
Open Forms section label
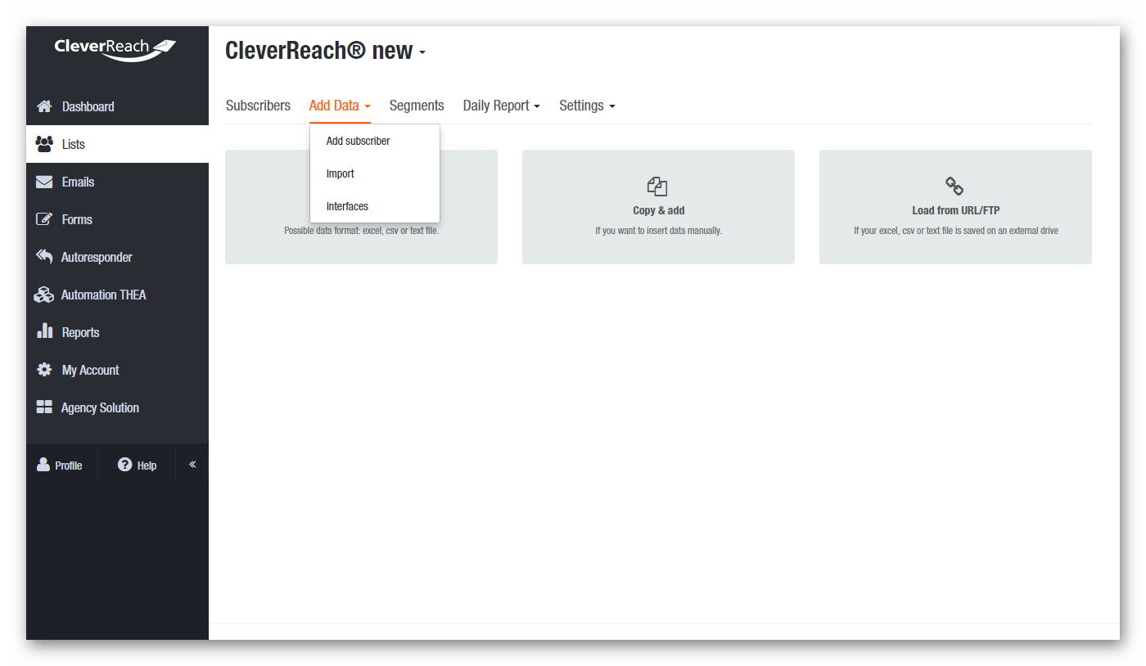(77, 219)
